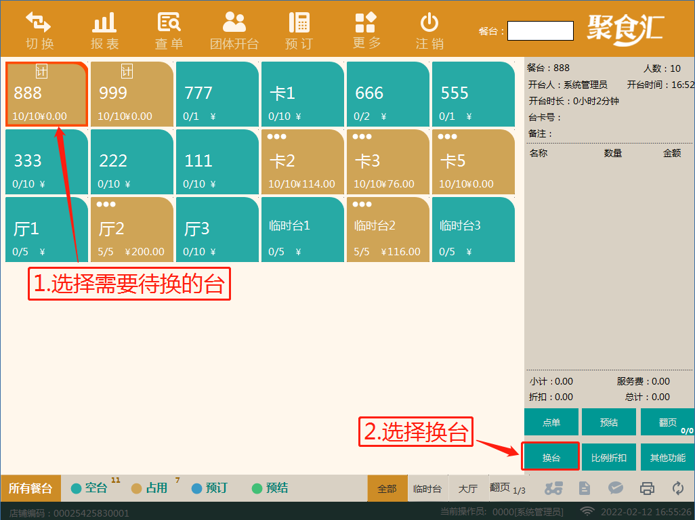
Task: Click the printer icon in bottom bar
Action: [x=647, y=488]
